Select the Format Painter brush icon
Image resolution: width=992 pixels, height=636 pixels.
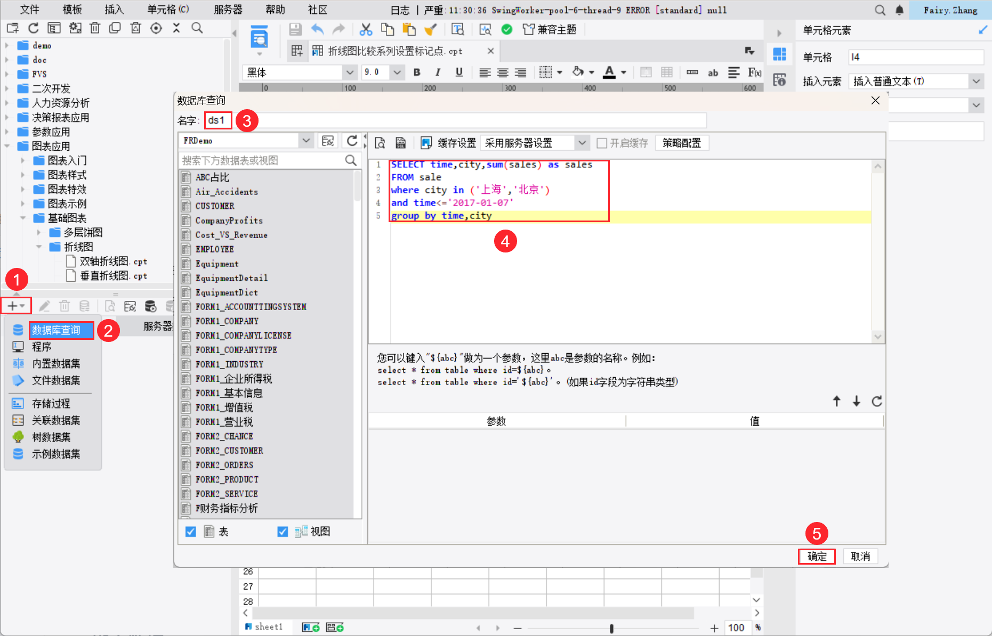[431, 29]
